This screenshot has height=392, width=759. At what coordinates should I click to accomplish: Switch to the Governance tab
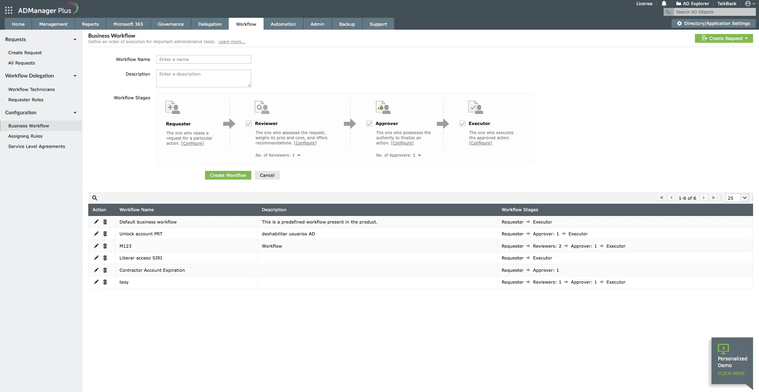[171, 24]
